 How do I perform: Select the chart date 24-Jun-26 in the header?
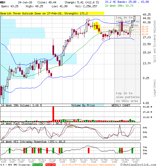click(x=25, y=2)
